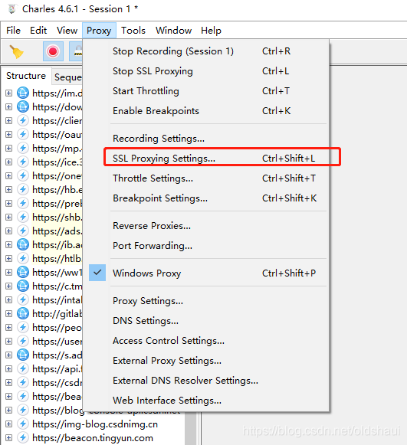Select Enable Breakpoints
407x445 pixels.
206,111
